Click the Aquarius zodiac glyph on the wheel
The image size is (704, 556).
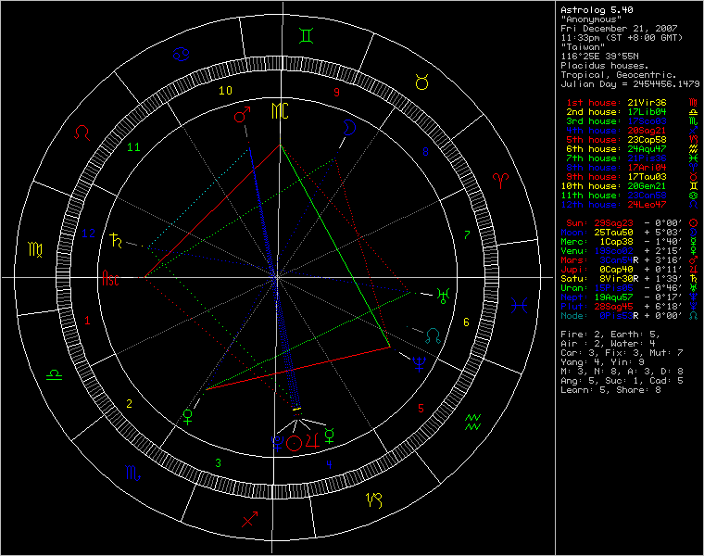coord(472,423)
